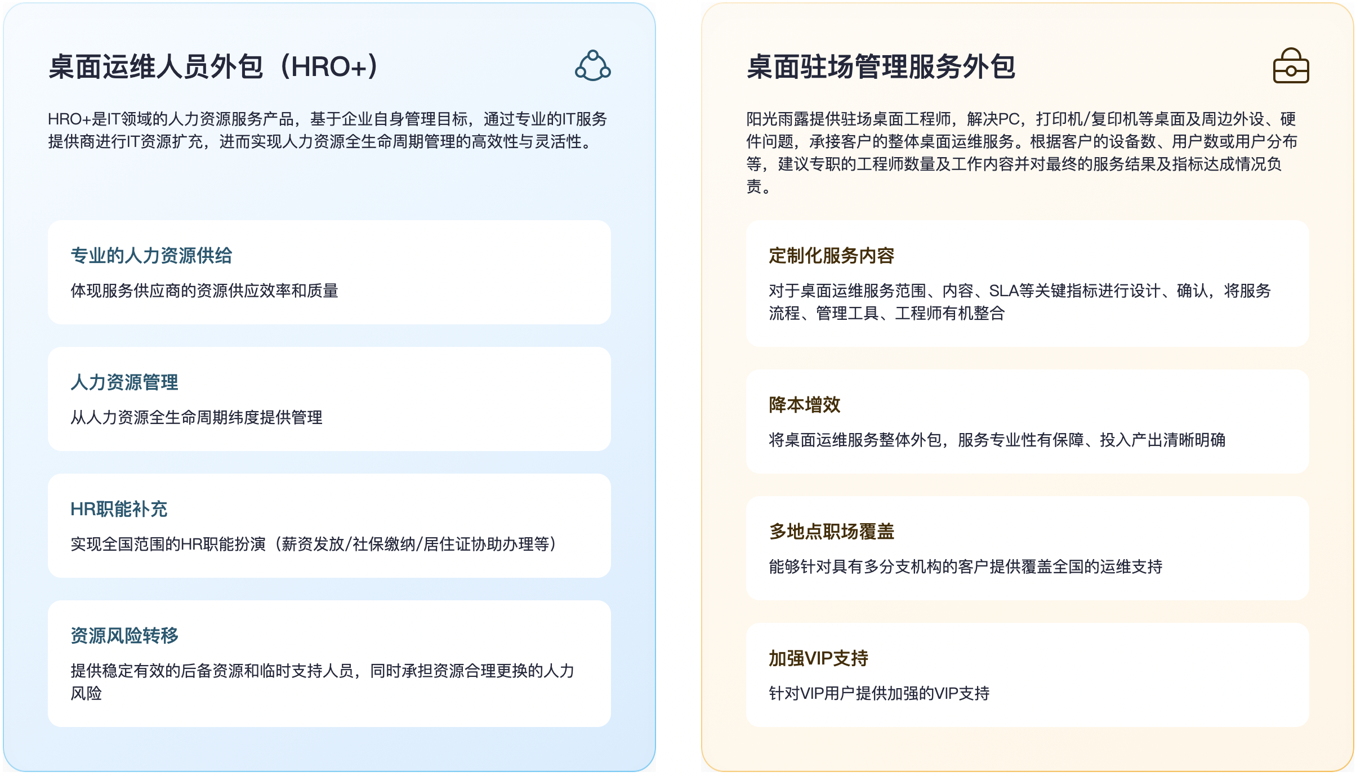Viewport: 1356px width, 776px height.
Task: Open the 降本增效 card heading
Action: click(804, 405)
